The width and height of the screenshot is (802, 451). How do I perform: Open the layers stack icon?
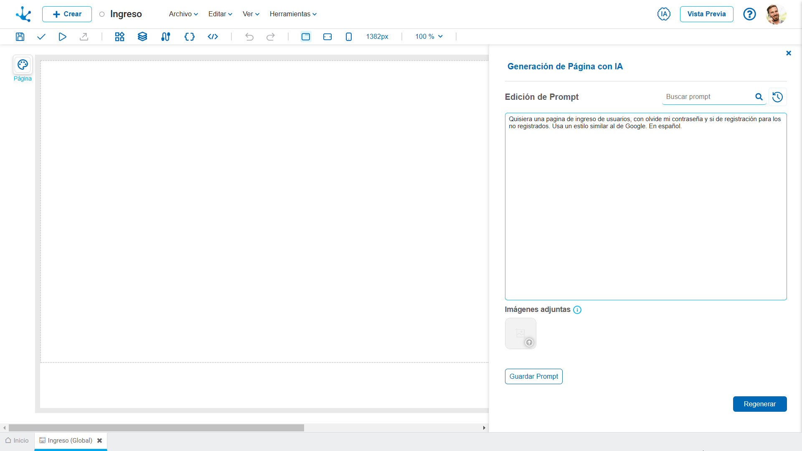(x=142, y=37)
